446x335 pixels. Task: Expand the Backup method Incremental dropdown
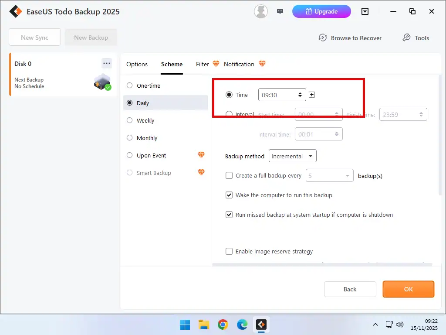(292, 156)
